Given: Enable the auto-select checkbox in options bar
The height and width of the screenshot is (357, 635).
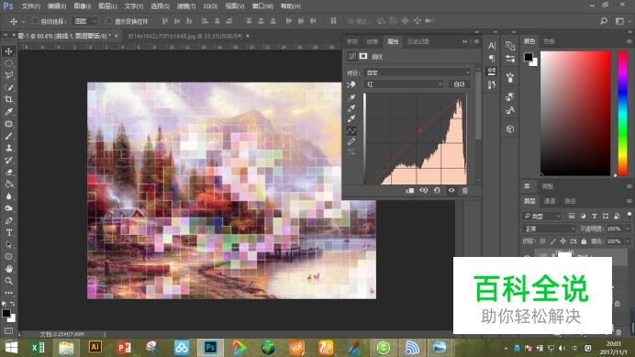Looking at the screenshot, I should click(35, 21).
